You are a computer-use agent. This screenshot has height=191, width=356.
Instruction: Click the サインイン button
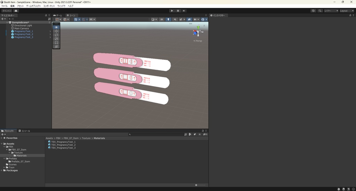pos(7,11)
